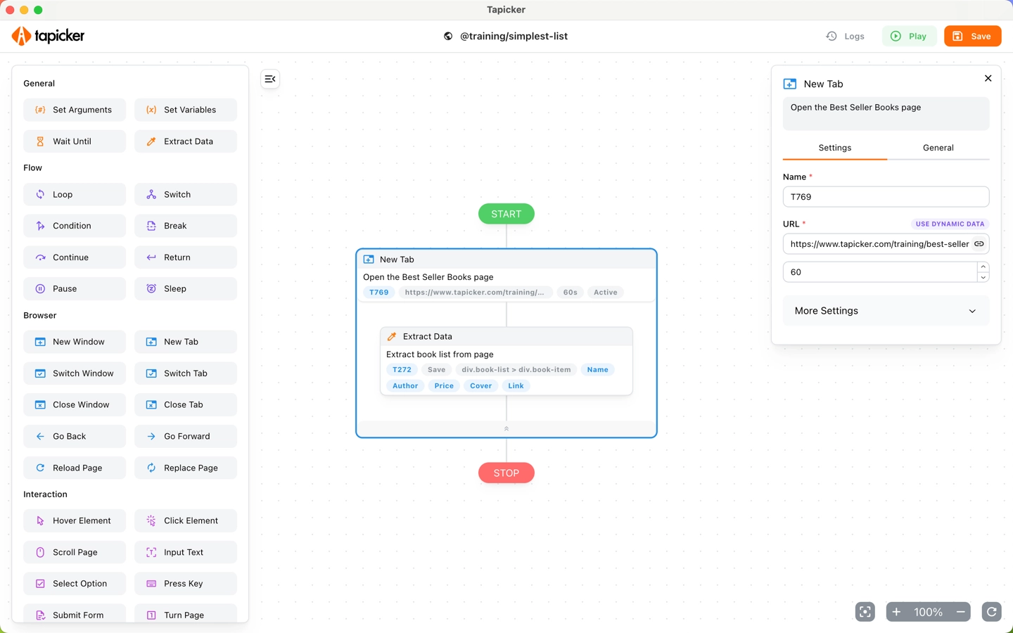Add a Turn Page interaction
Screen dimensions: 1013x633
coord(186,613)
